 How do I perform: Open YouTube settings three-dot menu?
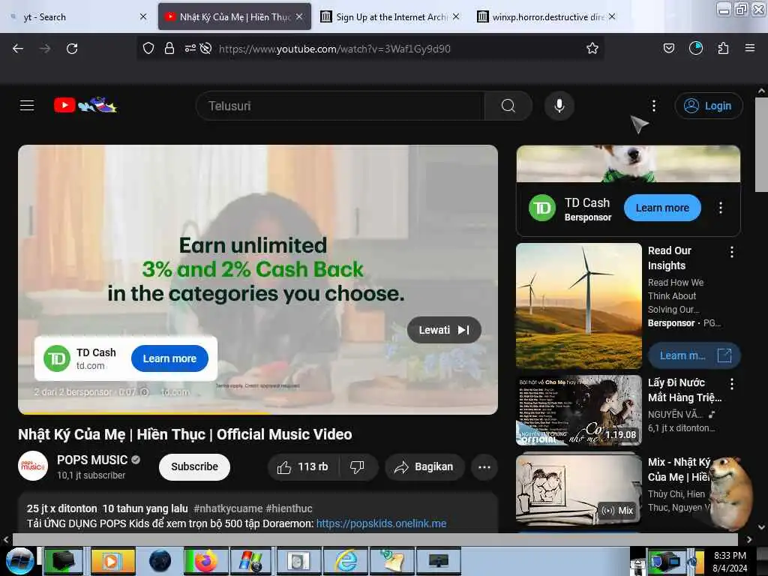654,106
